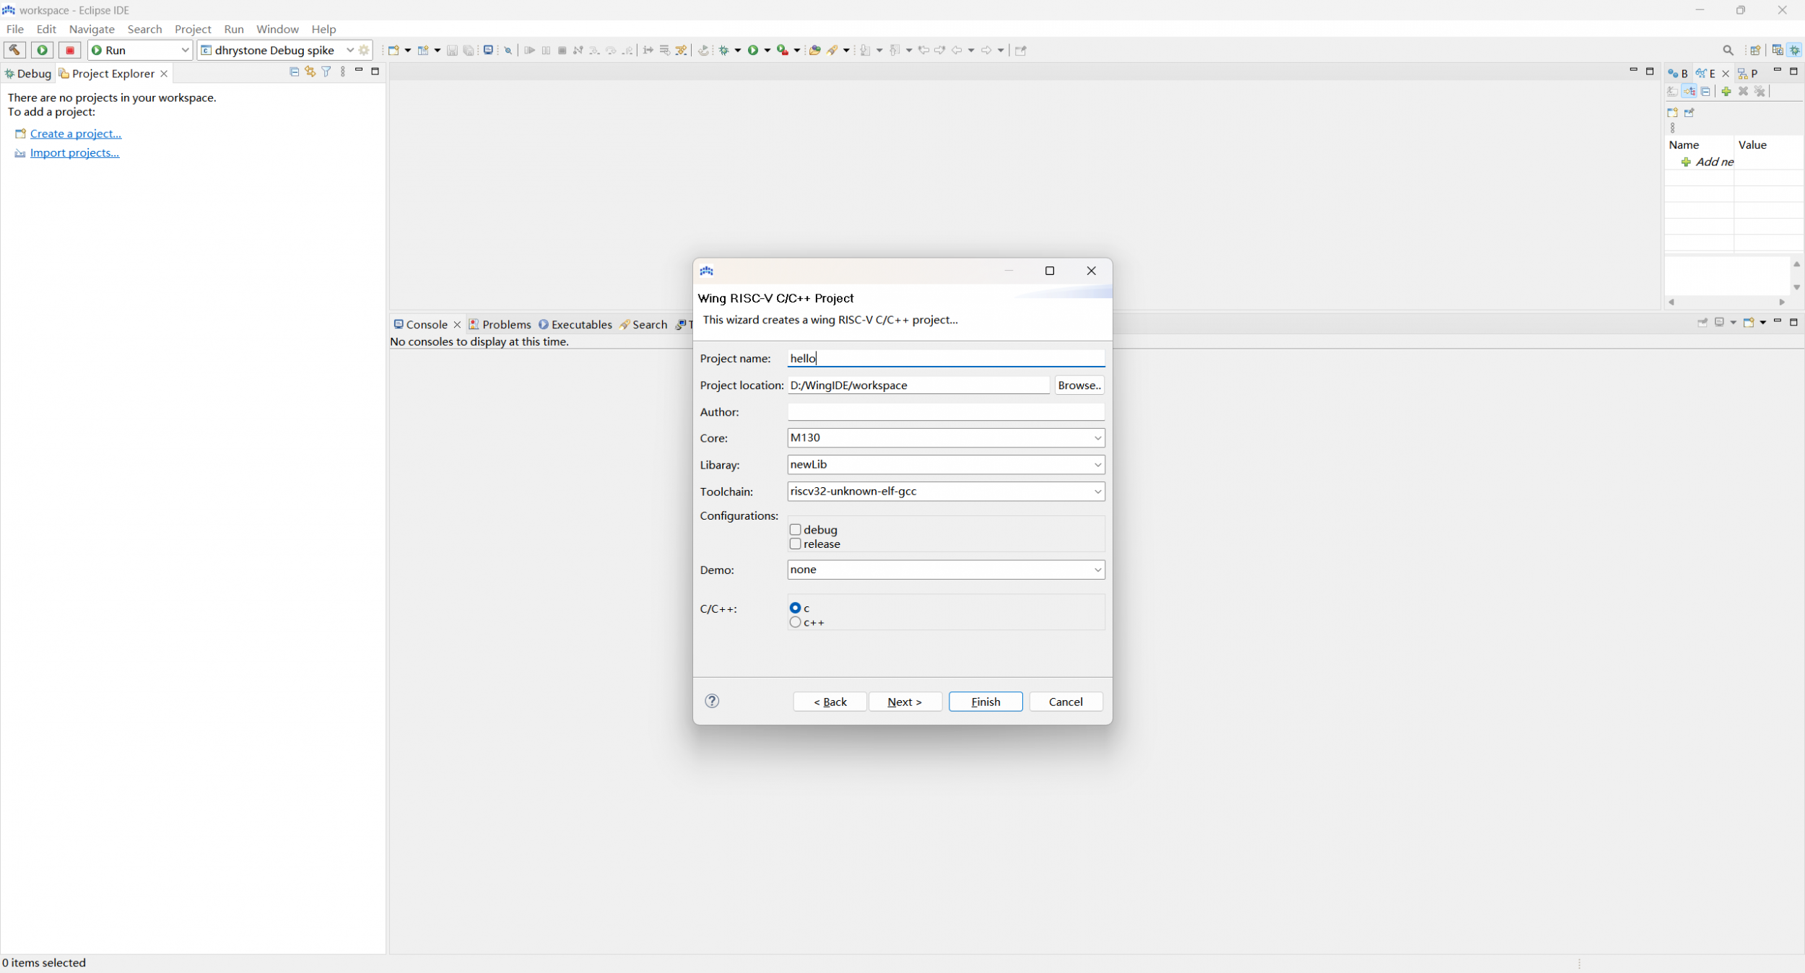The height and width of the screenshot is (973, 1805).
Task: Click the red Stop button
Action: 70,50
